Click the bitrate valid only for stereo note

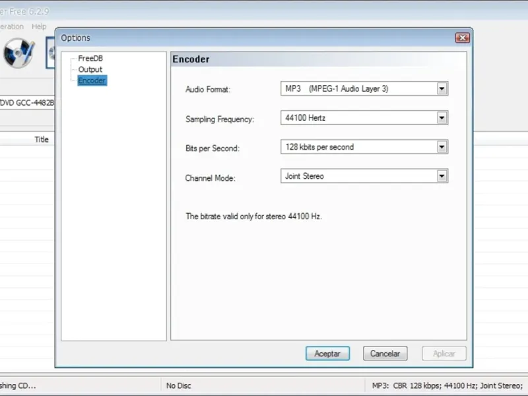click(x=253, y=216)
